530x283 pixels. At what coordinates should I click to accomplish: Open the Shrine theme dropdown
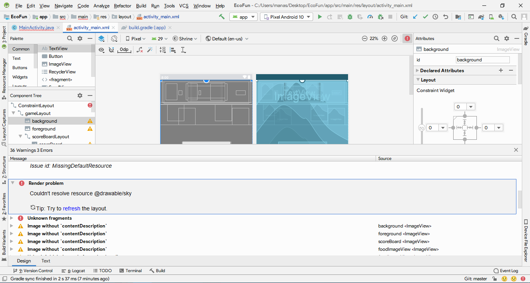(x=185, y=38)
